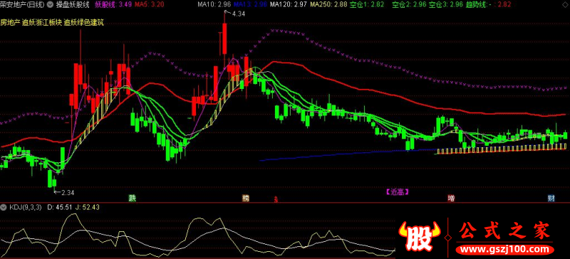570x259 pixels.
Task: Click the red S marker below chart
Action: coord(276,199)
